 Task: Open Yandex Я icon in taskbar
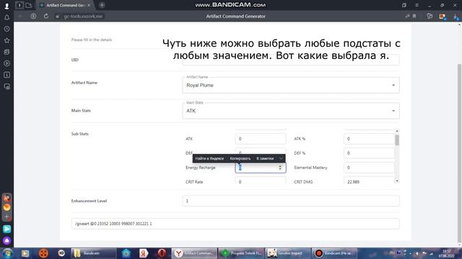point(144,253)
